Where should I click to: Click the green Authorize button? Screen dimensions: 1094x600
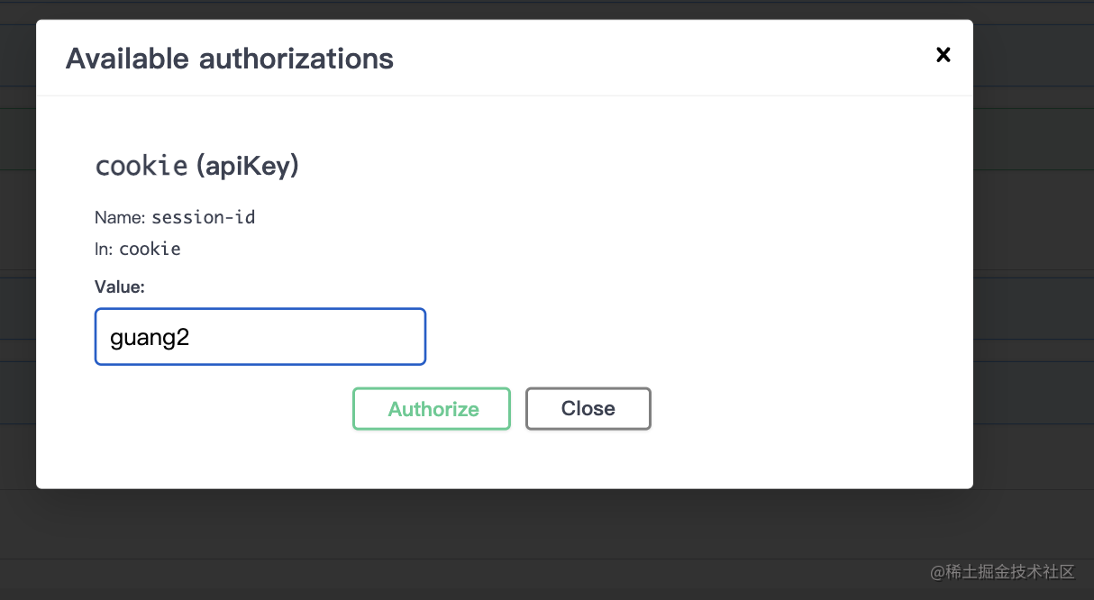pos(432,409)
